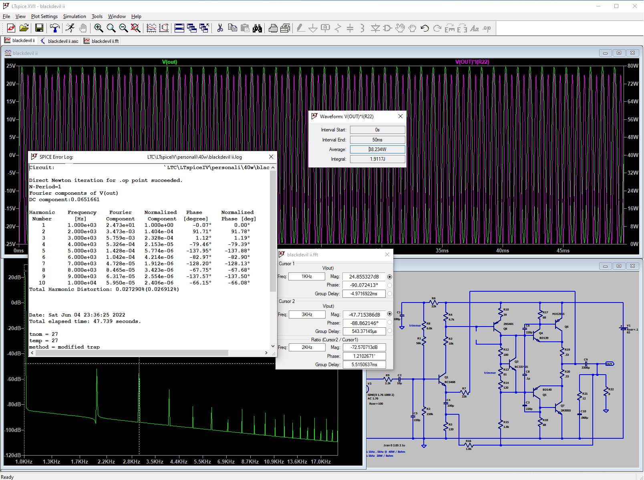Viewport: 644px width, 480px height.
Task: Select Cursor 1 Phase radio button
Action: 390,285
